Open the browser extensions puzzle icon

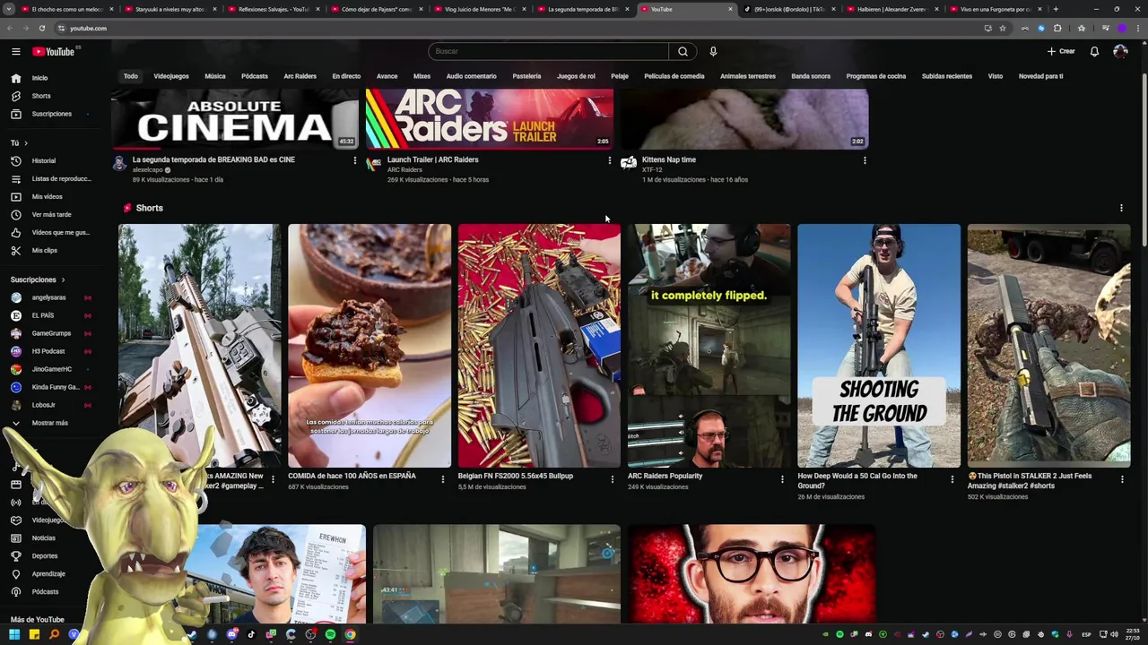tap(1057, 28)
